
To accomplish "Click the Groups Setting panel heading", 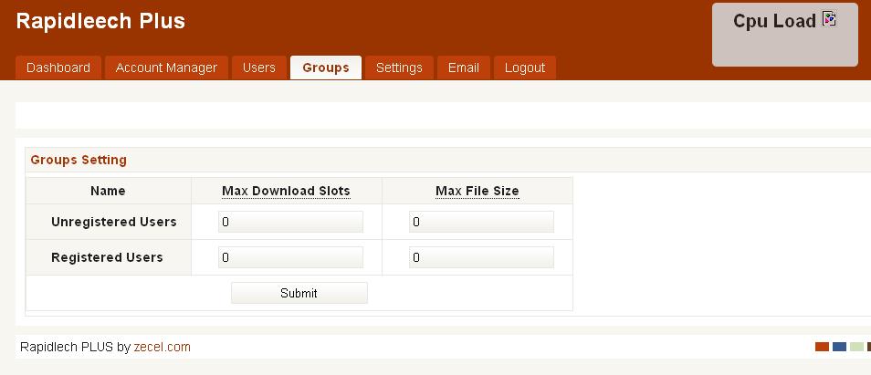I will coord(79,160).
